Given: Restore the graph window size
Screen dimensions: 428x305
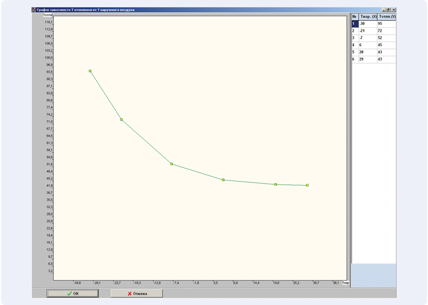Looking at the screenshot, I should [388, 10].
